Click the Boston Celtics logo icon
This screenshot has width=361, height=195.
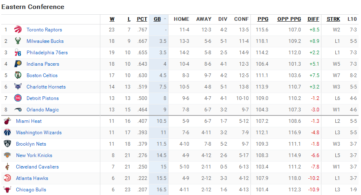click(x=18, y=75)
